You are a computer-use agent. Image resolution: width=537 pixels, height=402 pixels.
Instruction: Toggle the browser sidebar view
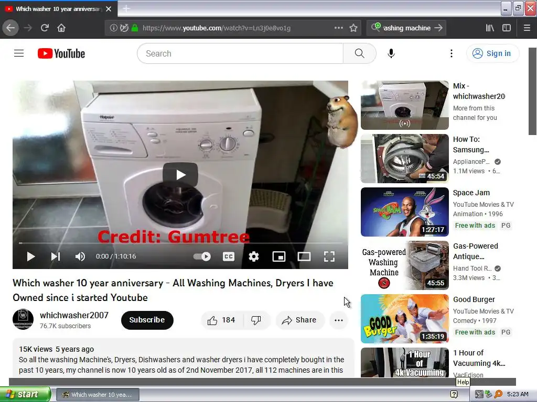pos(507,28)
